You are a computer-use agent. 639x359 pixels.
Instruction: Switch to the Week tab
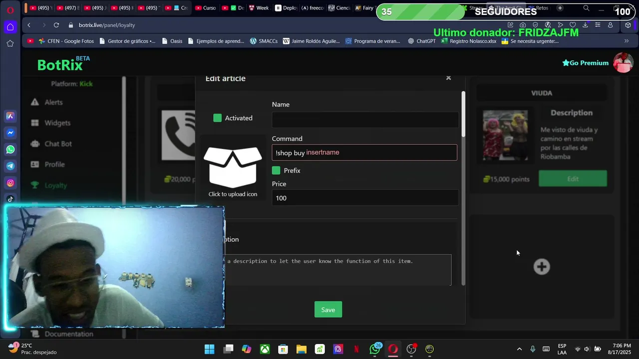(x=259, y=8)
